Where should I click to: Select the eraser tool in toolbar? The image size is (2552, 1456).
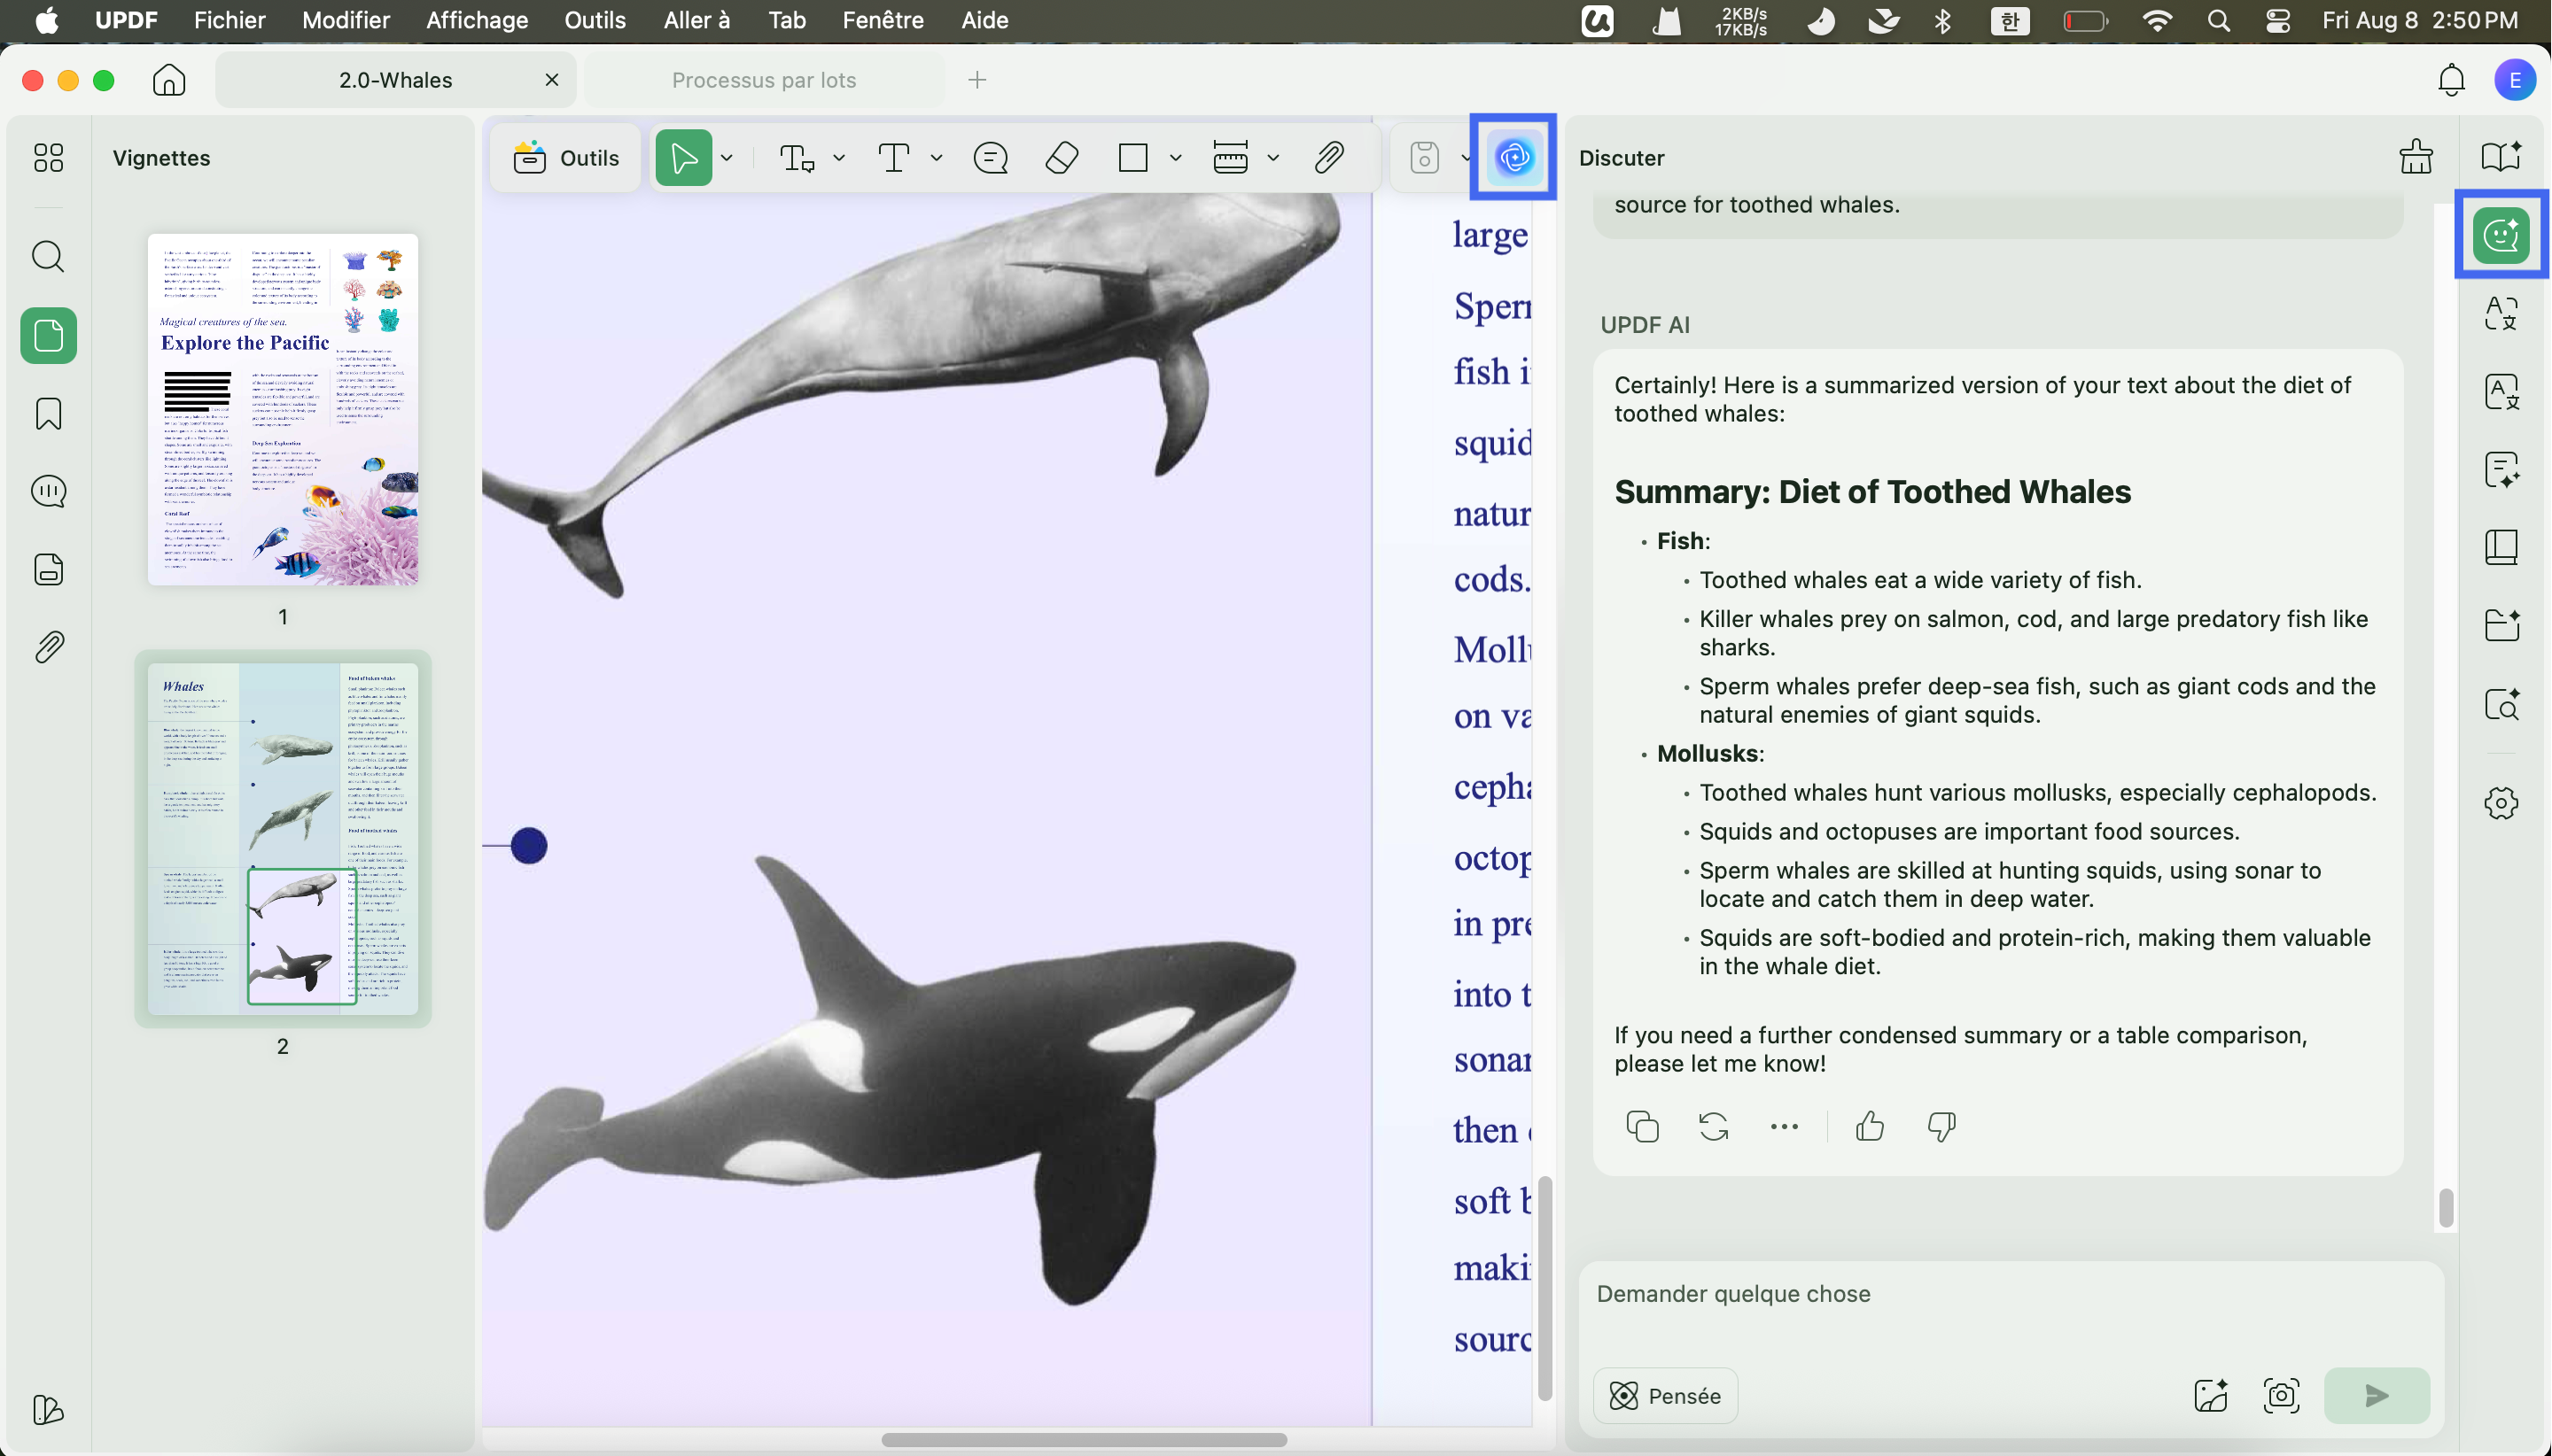click(1062, 158)
